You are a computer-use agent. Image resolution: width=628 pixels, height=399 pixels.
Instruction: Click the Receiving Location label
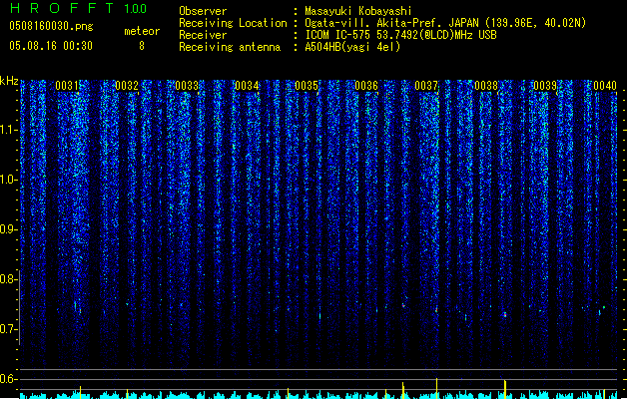[233, 23]
